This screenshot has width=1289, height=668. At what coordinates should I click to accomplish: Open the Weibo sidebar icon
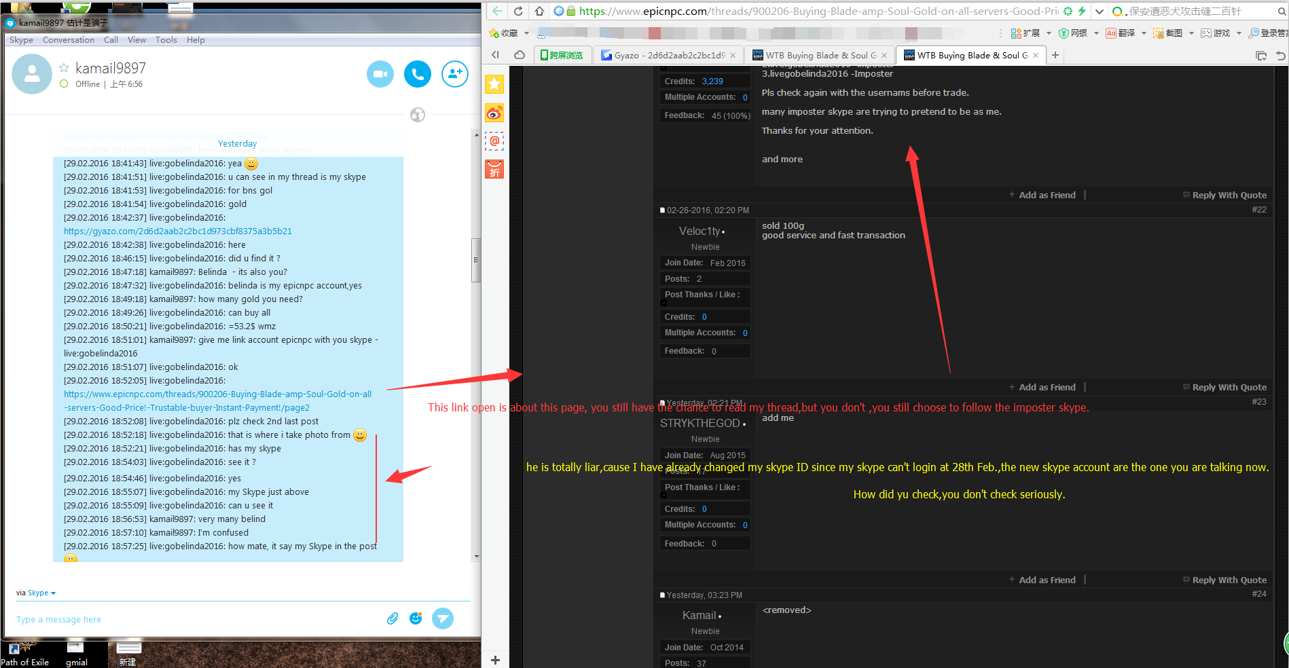tap(494, 113)
